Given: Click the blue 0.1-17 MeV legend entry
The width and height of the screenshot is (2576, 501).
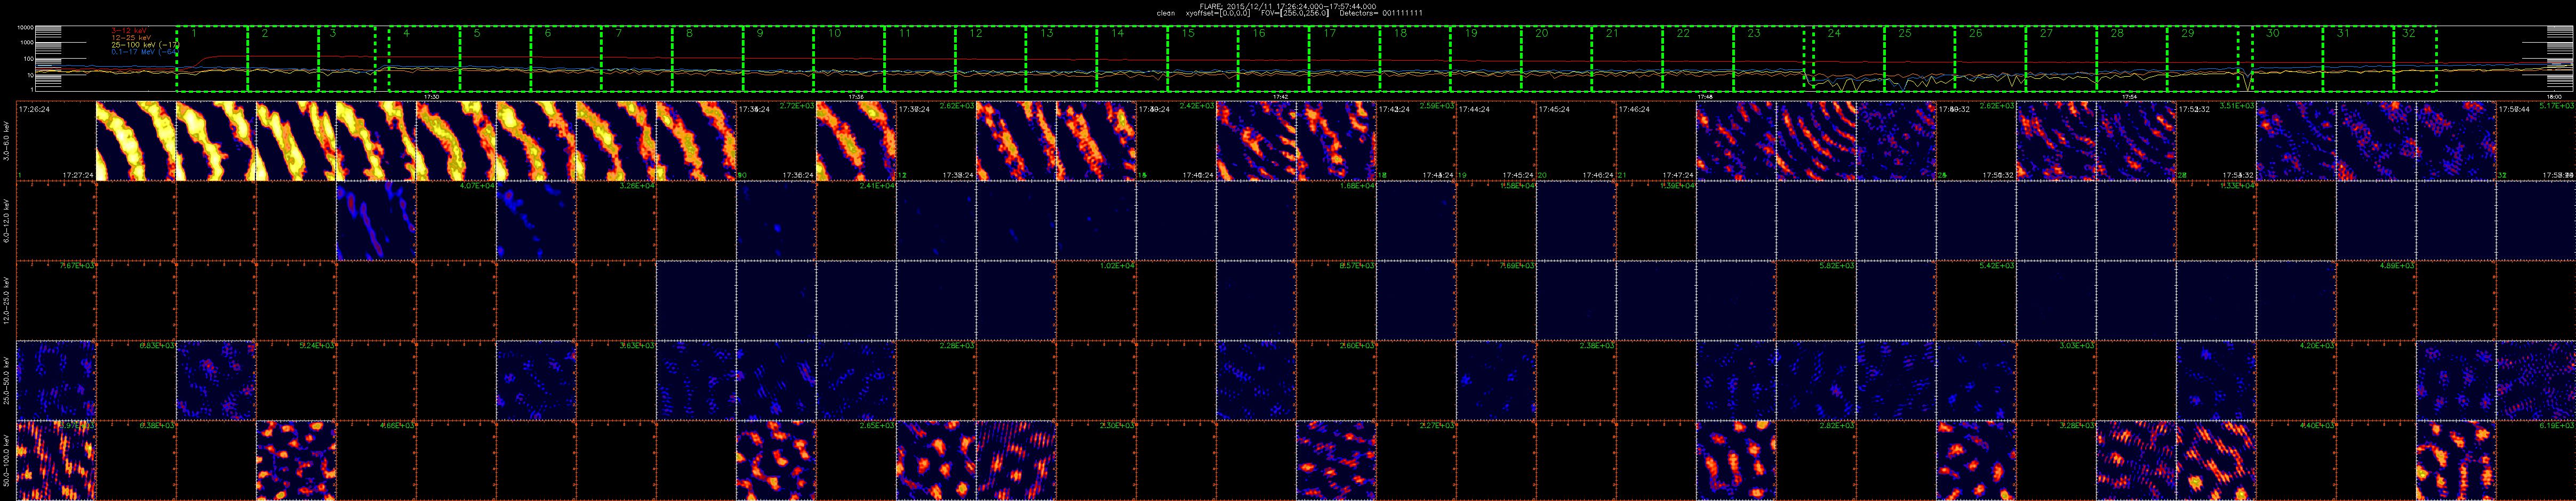Looking at the screenshot, I should pos(144,51).
